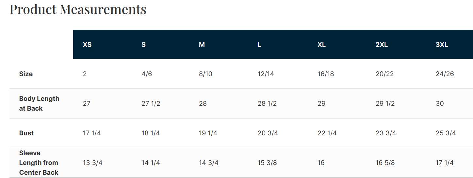Select the L size column header

coord(259,45)
